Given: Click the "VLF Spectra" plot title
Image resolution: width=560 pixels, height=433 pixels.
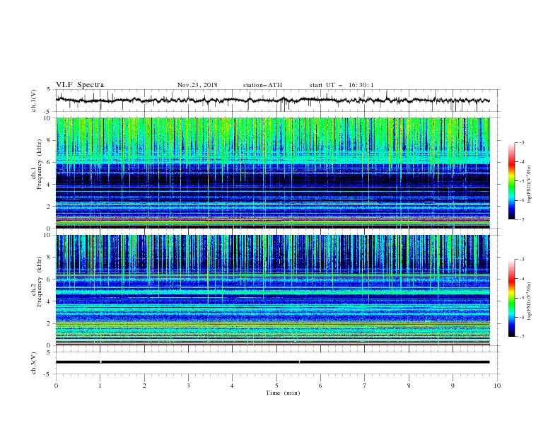Looking at the screenshot, I should pyautogui.click(x=80, y=85).
